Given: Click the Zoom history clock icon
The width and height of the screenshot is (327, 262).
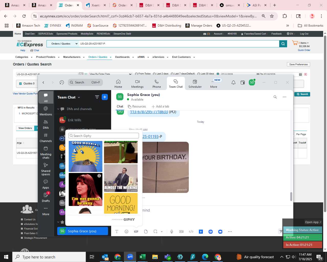Looking at the screenshot, I should tap(62, 82).
